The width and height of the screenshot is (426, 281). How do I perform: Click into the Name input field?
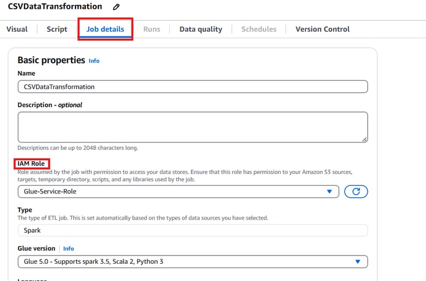[192, 86]
